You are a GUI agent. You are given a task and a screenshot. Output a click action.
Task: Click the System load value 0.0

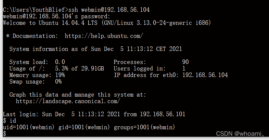[60, 62]
